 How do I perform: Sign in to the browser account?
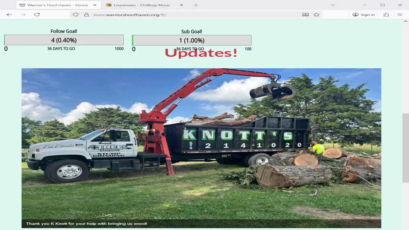tap(364, 15)
